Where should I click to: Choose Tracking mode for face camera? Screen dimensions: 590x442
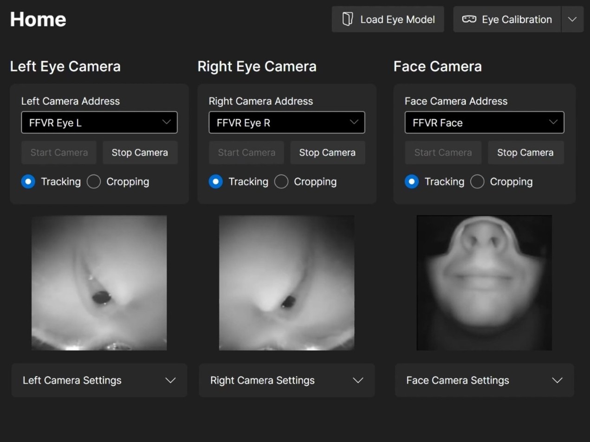[412, 182]
